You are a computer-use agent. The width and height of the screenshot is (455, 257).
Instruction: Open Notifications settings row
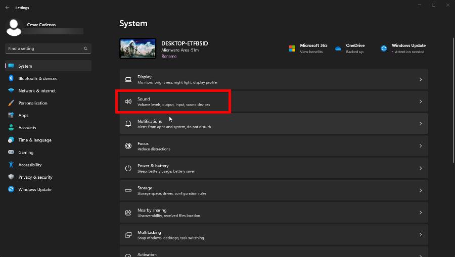tap(274, 124)
